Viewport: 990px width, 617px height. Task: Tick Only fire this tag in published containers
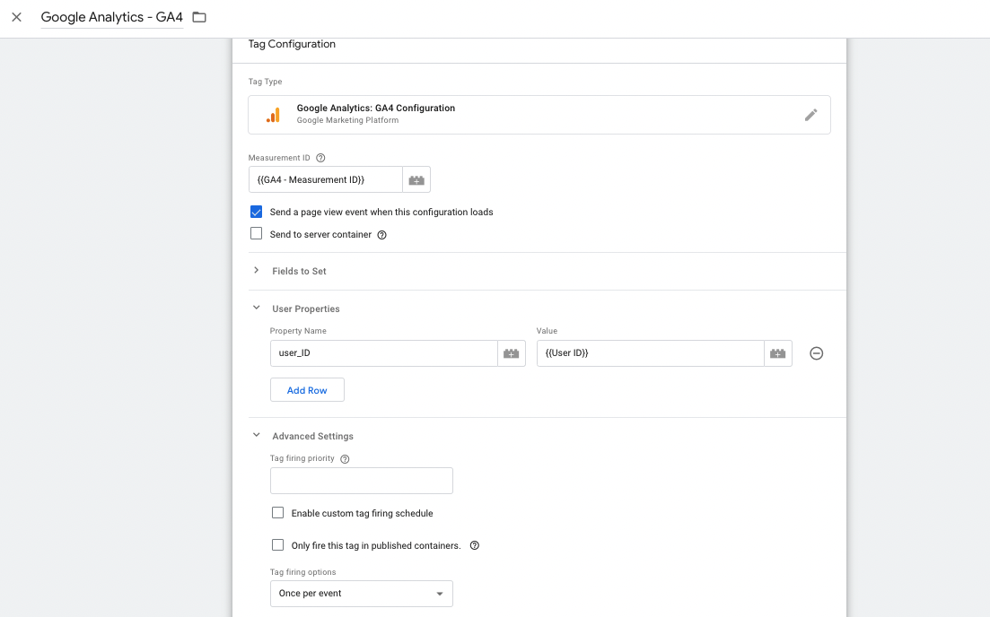pos(277,545)
